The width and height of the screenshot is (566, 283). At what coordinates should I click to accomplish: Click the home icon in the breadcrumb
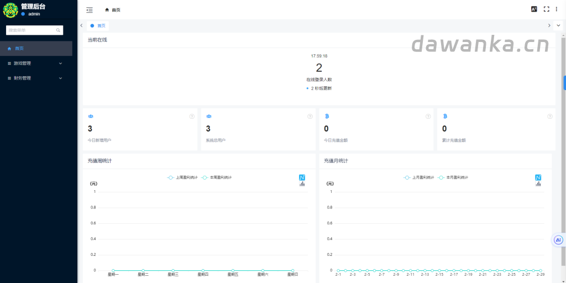pyautogui.click(x=107, y=10)
